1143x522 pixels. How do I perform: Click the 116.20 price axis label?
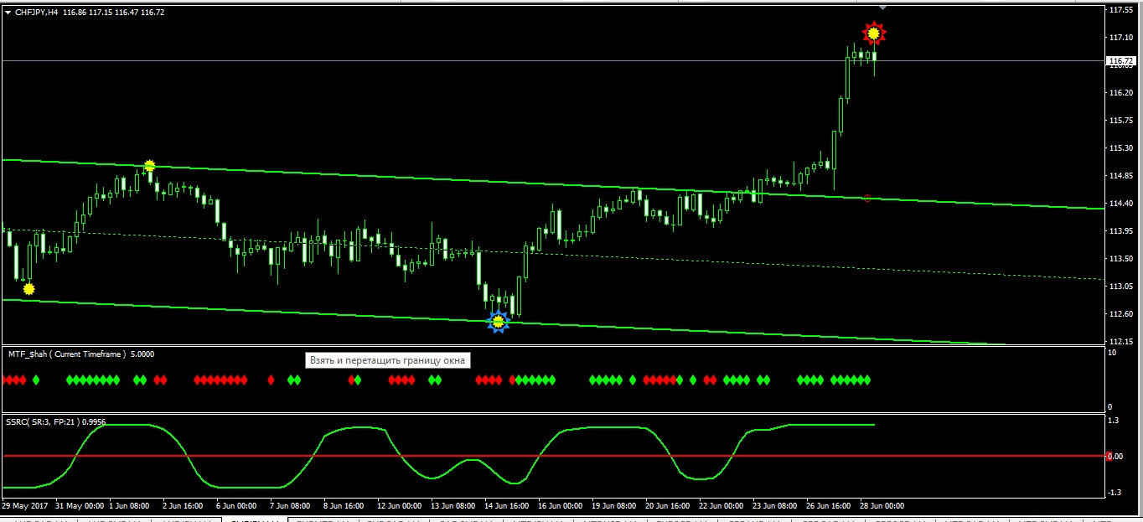(x=1121, y=93)
